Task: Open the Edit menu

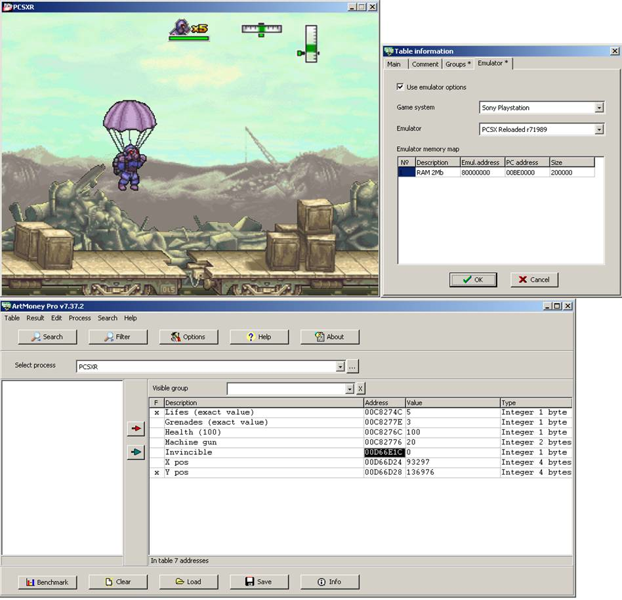Action: click(56, 318)
